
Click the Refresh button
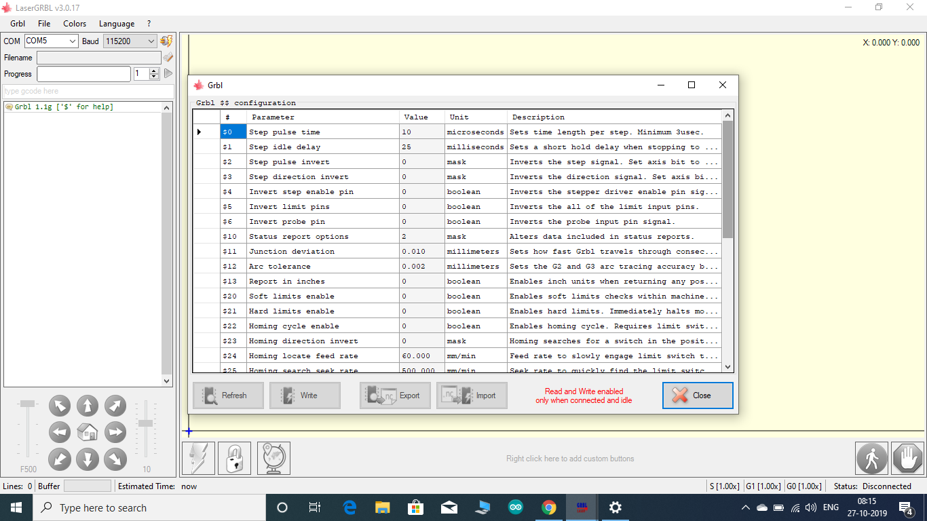click(x=228, y=395)
